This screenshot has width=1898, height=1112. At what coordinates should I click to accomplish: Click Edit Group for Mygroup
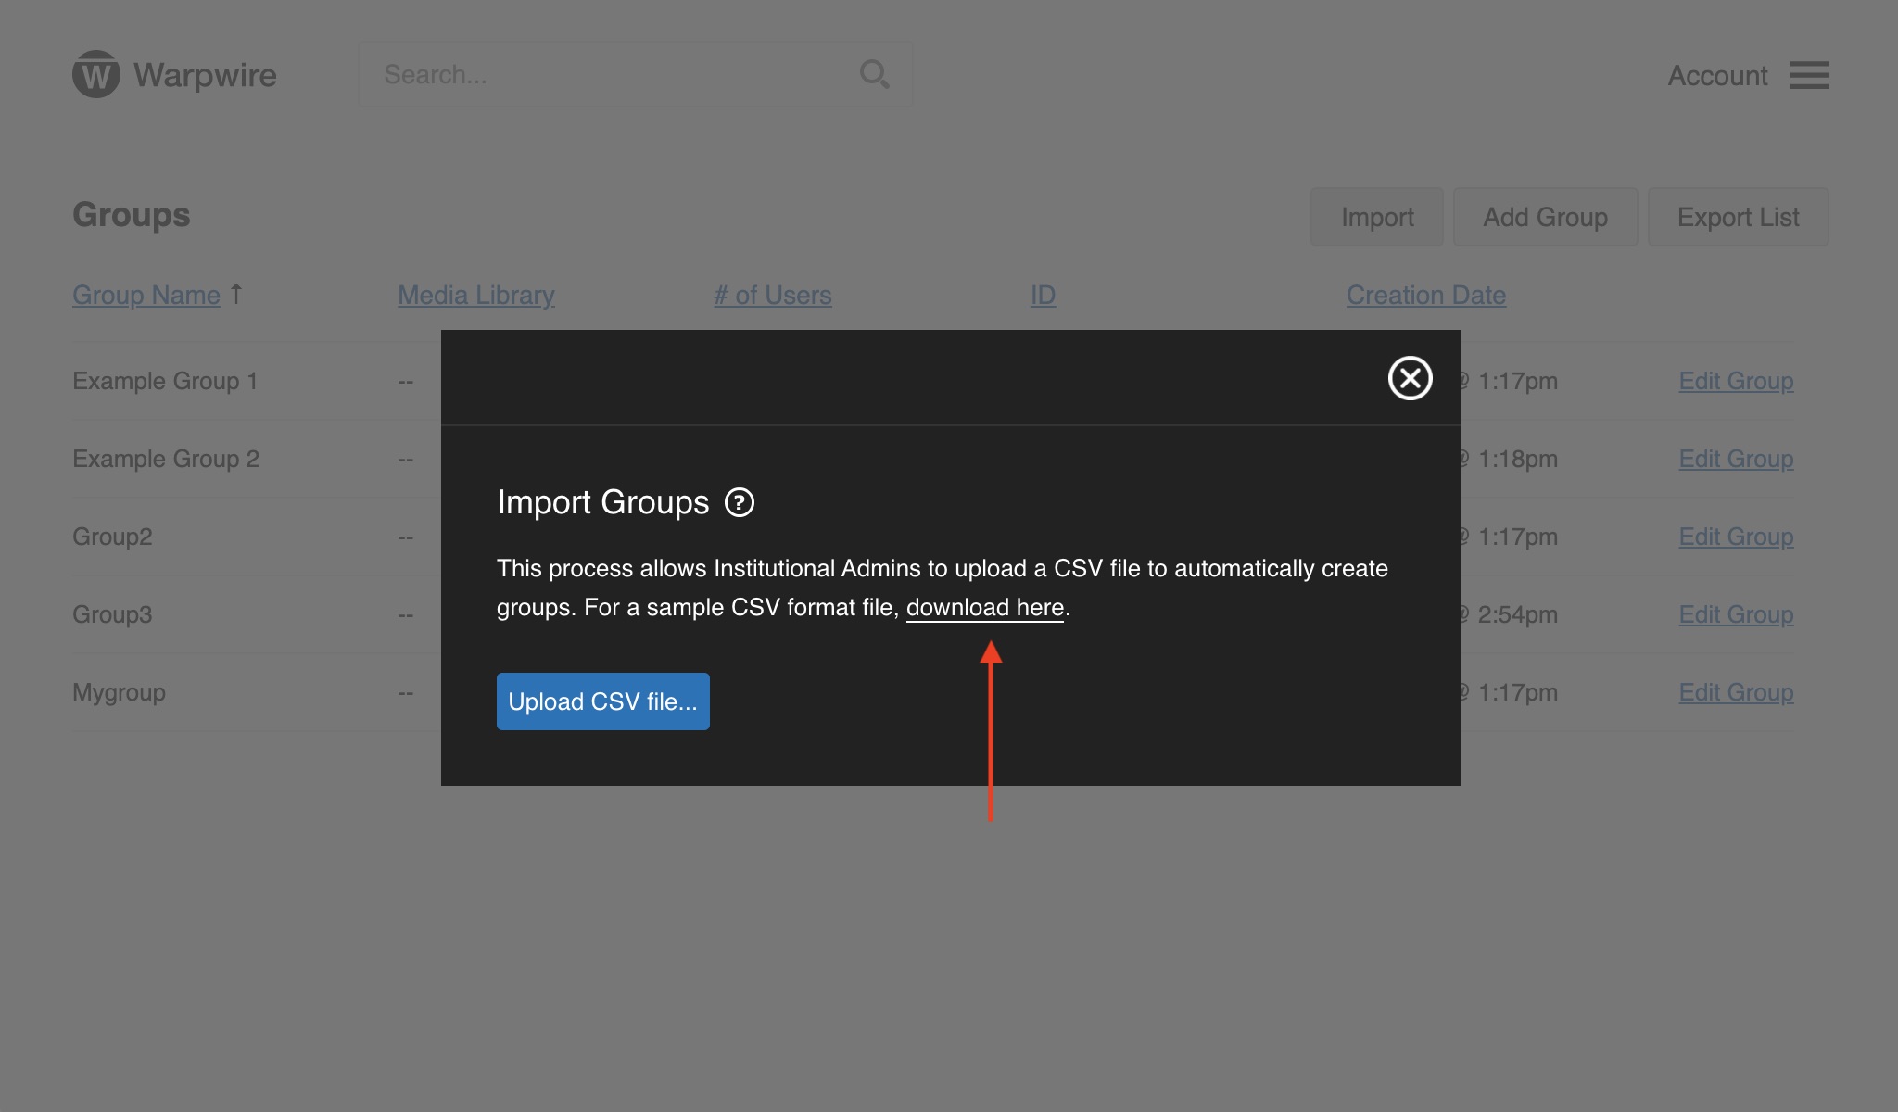coord(1736,692)
